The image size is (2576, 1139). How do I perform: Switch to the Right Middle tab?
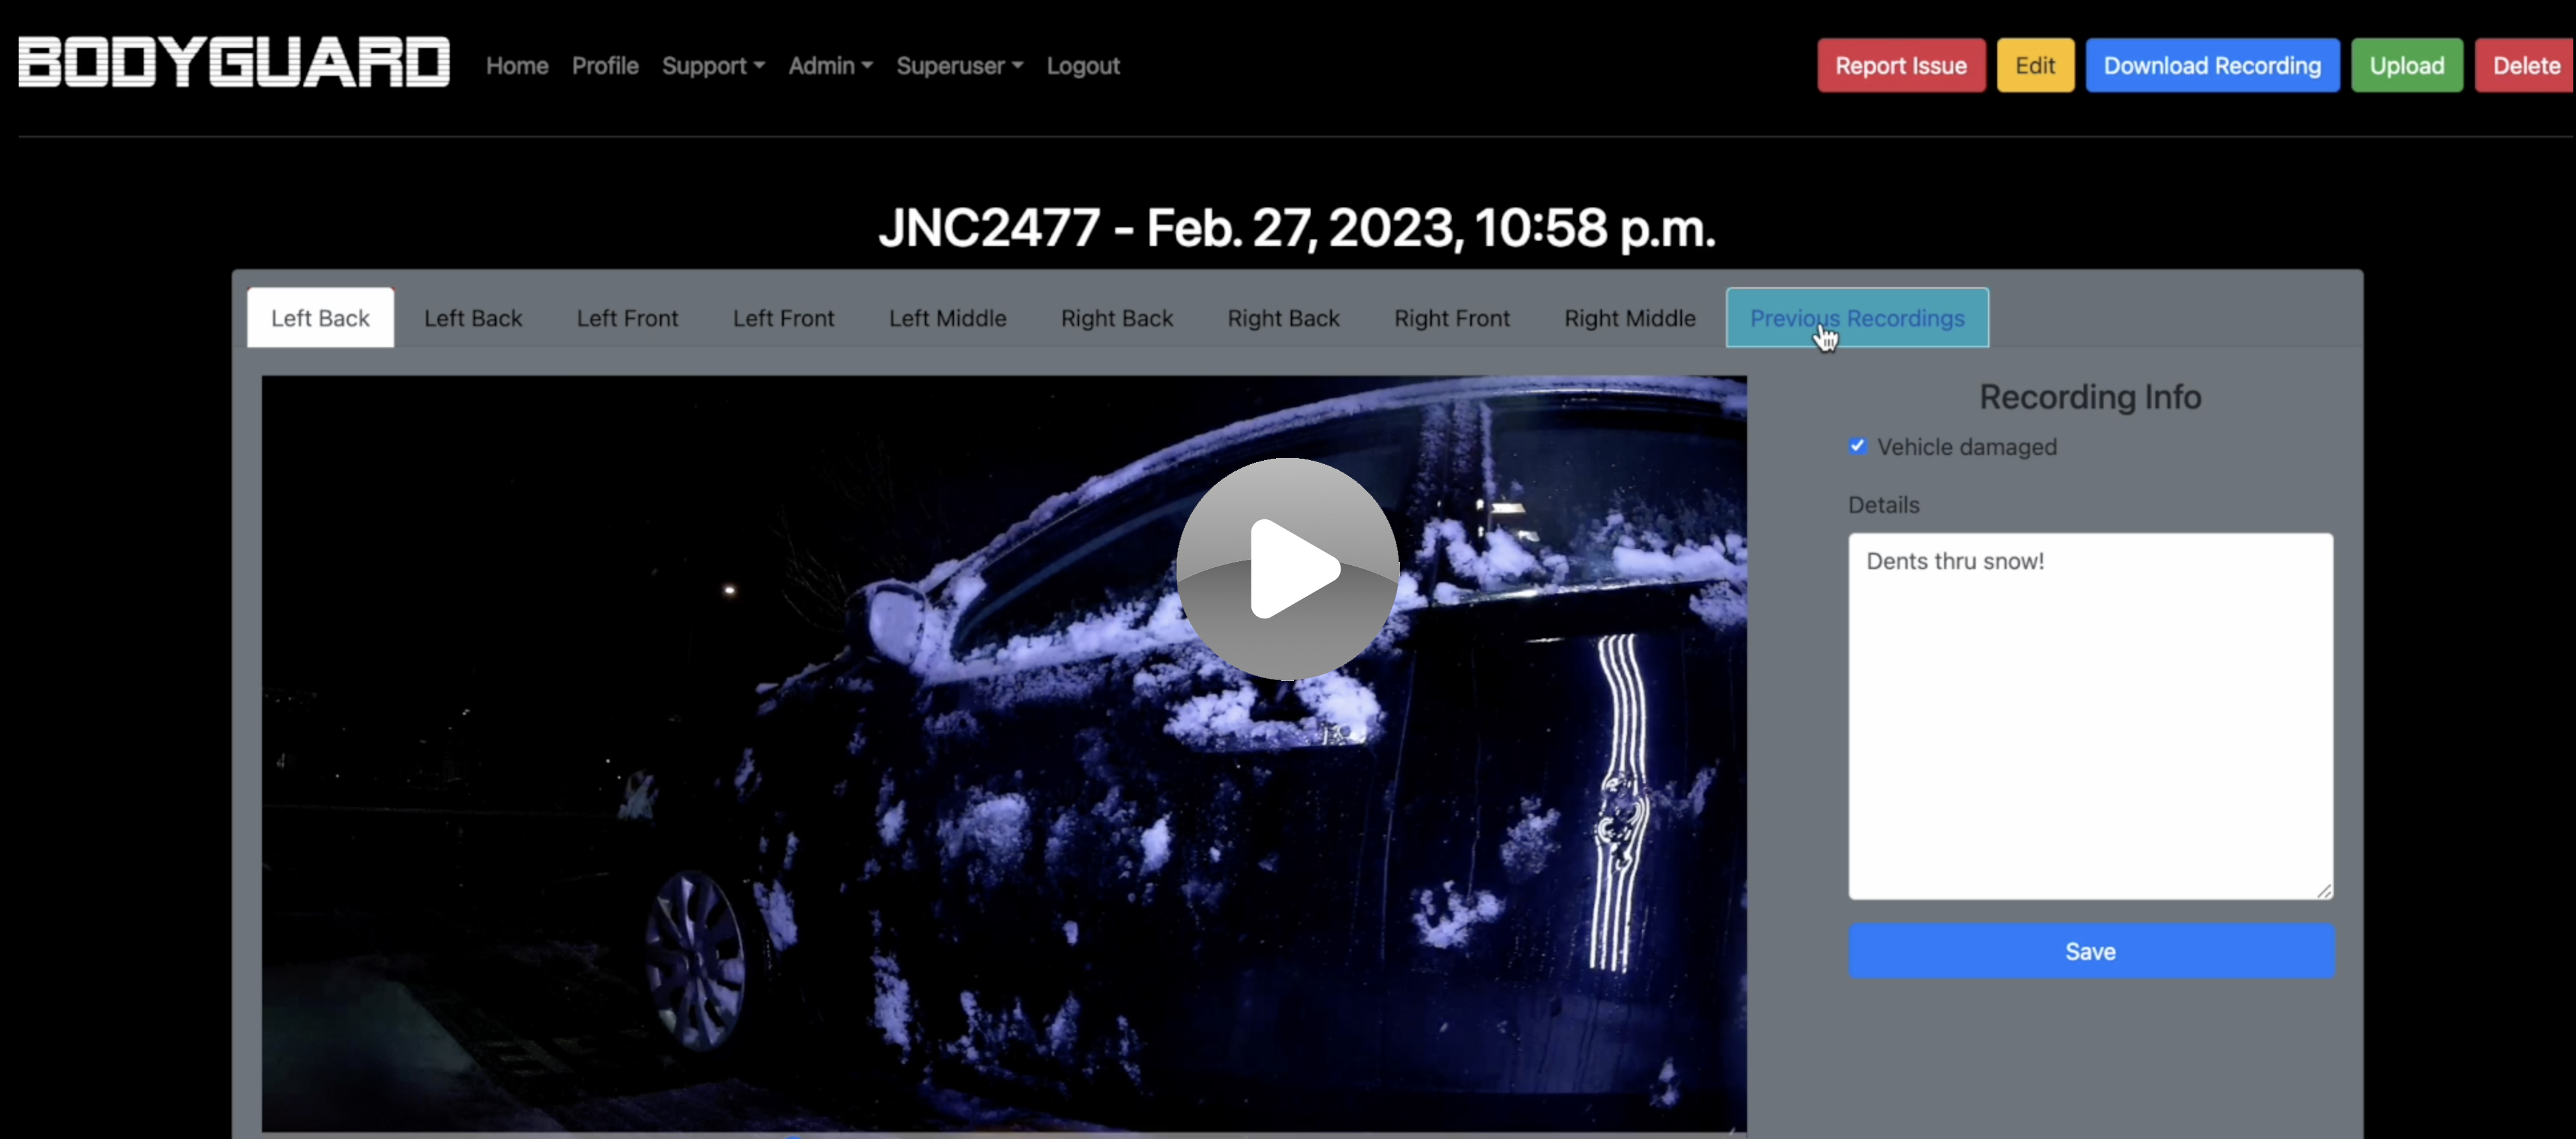1630,318
